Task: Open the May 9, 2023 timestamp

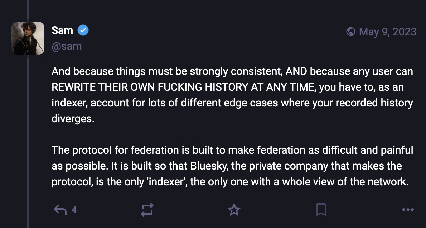Action: 387,32
